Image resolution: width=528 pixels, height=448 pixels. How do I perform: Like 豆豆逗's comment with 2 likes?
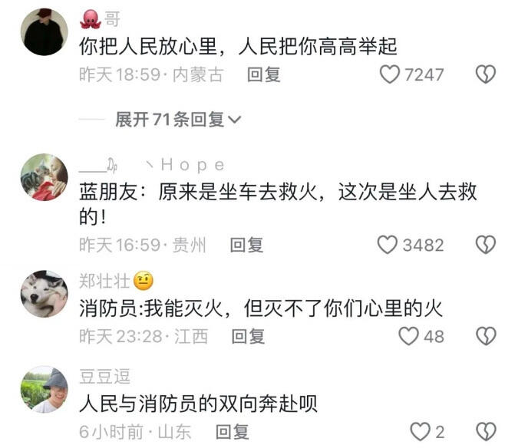click(420, 432)
